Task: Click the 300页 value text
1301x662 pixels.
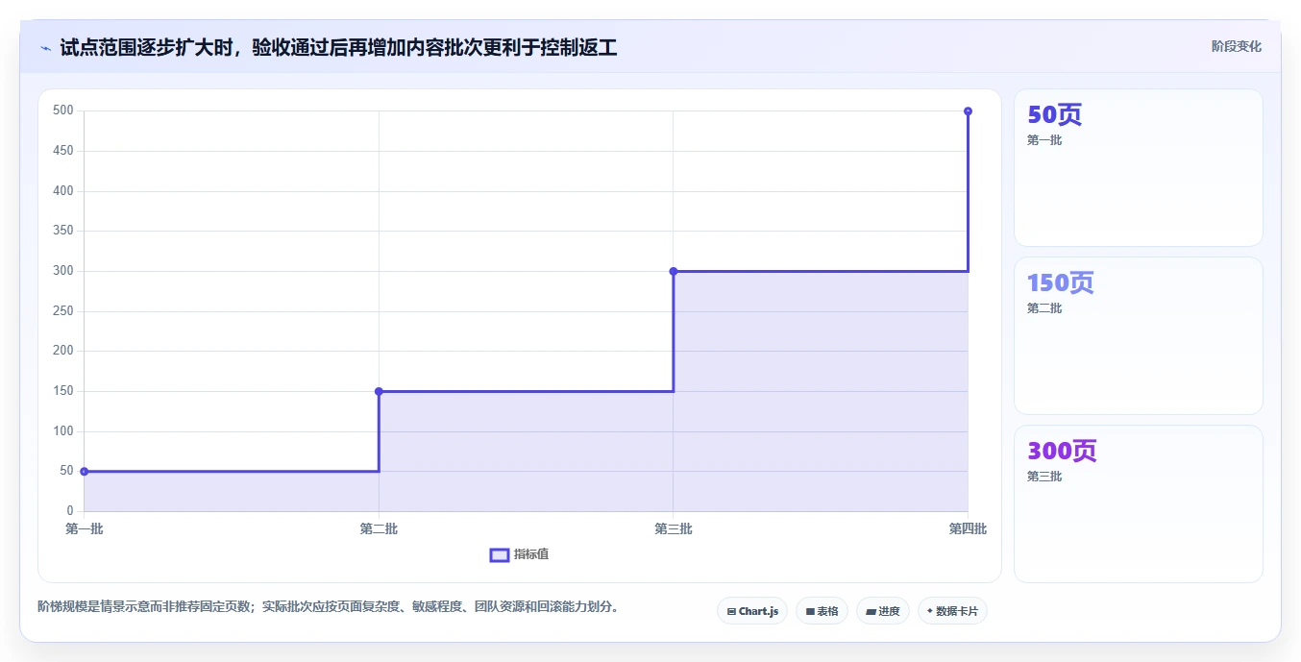Action: tap(1062, 451)
